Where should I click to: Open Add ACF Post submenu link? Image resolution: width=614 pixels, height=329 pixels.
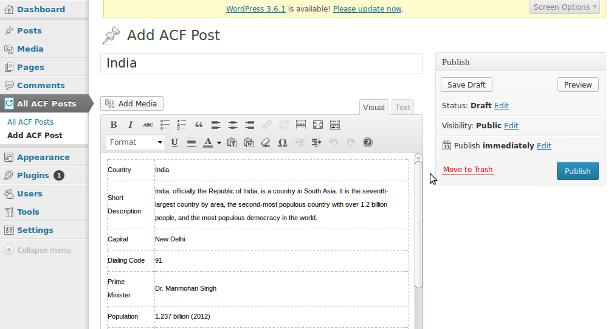tap(35, 135)
